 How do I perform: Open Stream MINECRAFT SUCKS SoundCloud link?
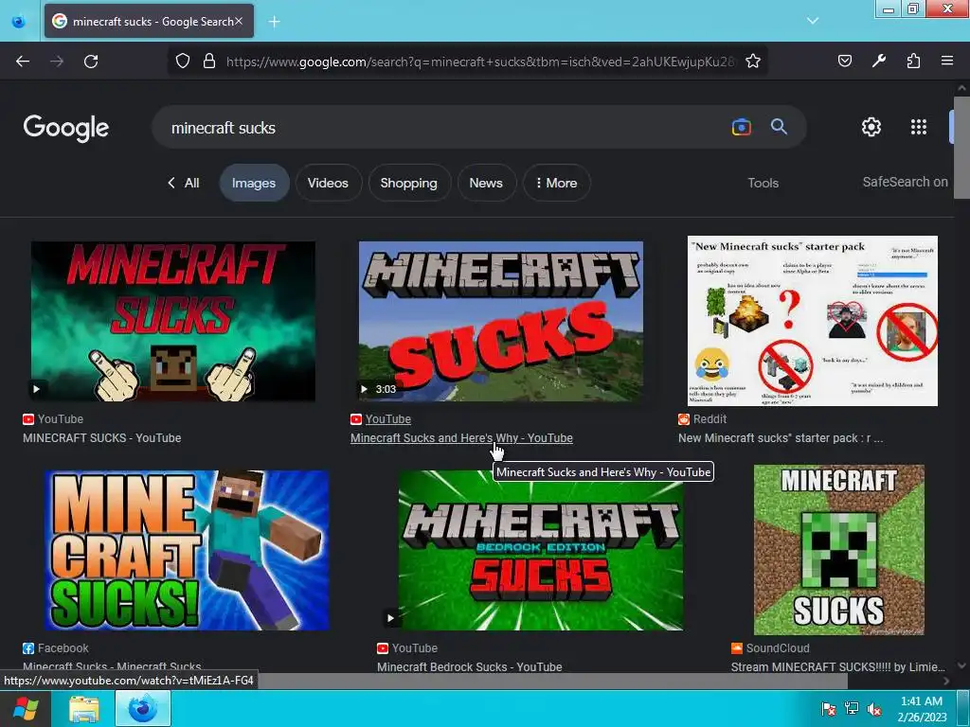click(838, 666)
